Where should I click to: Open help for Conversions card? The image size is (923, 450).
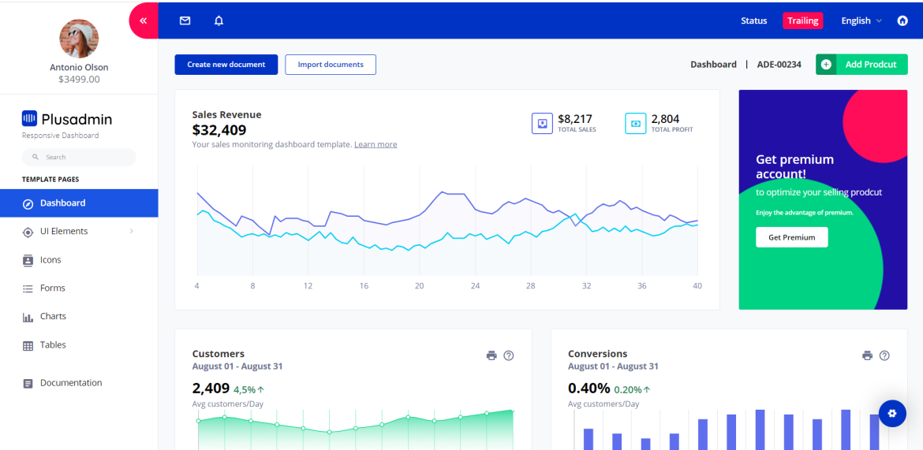[x=884, y=355]
